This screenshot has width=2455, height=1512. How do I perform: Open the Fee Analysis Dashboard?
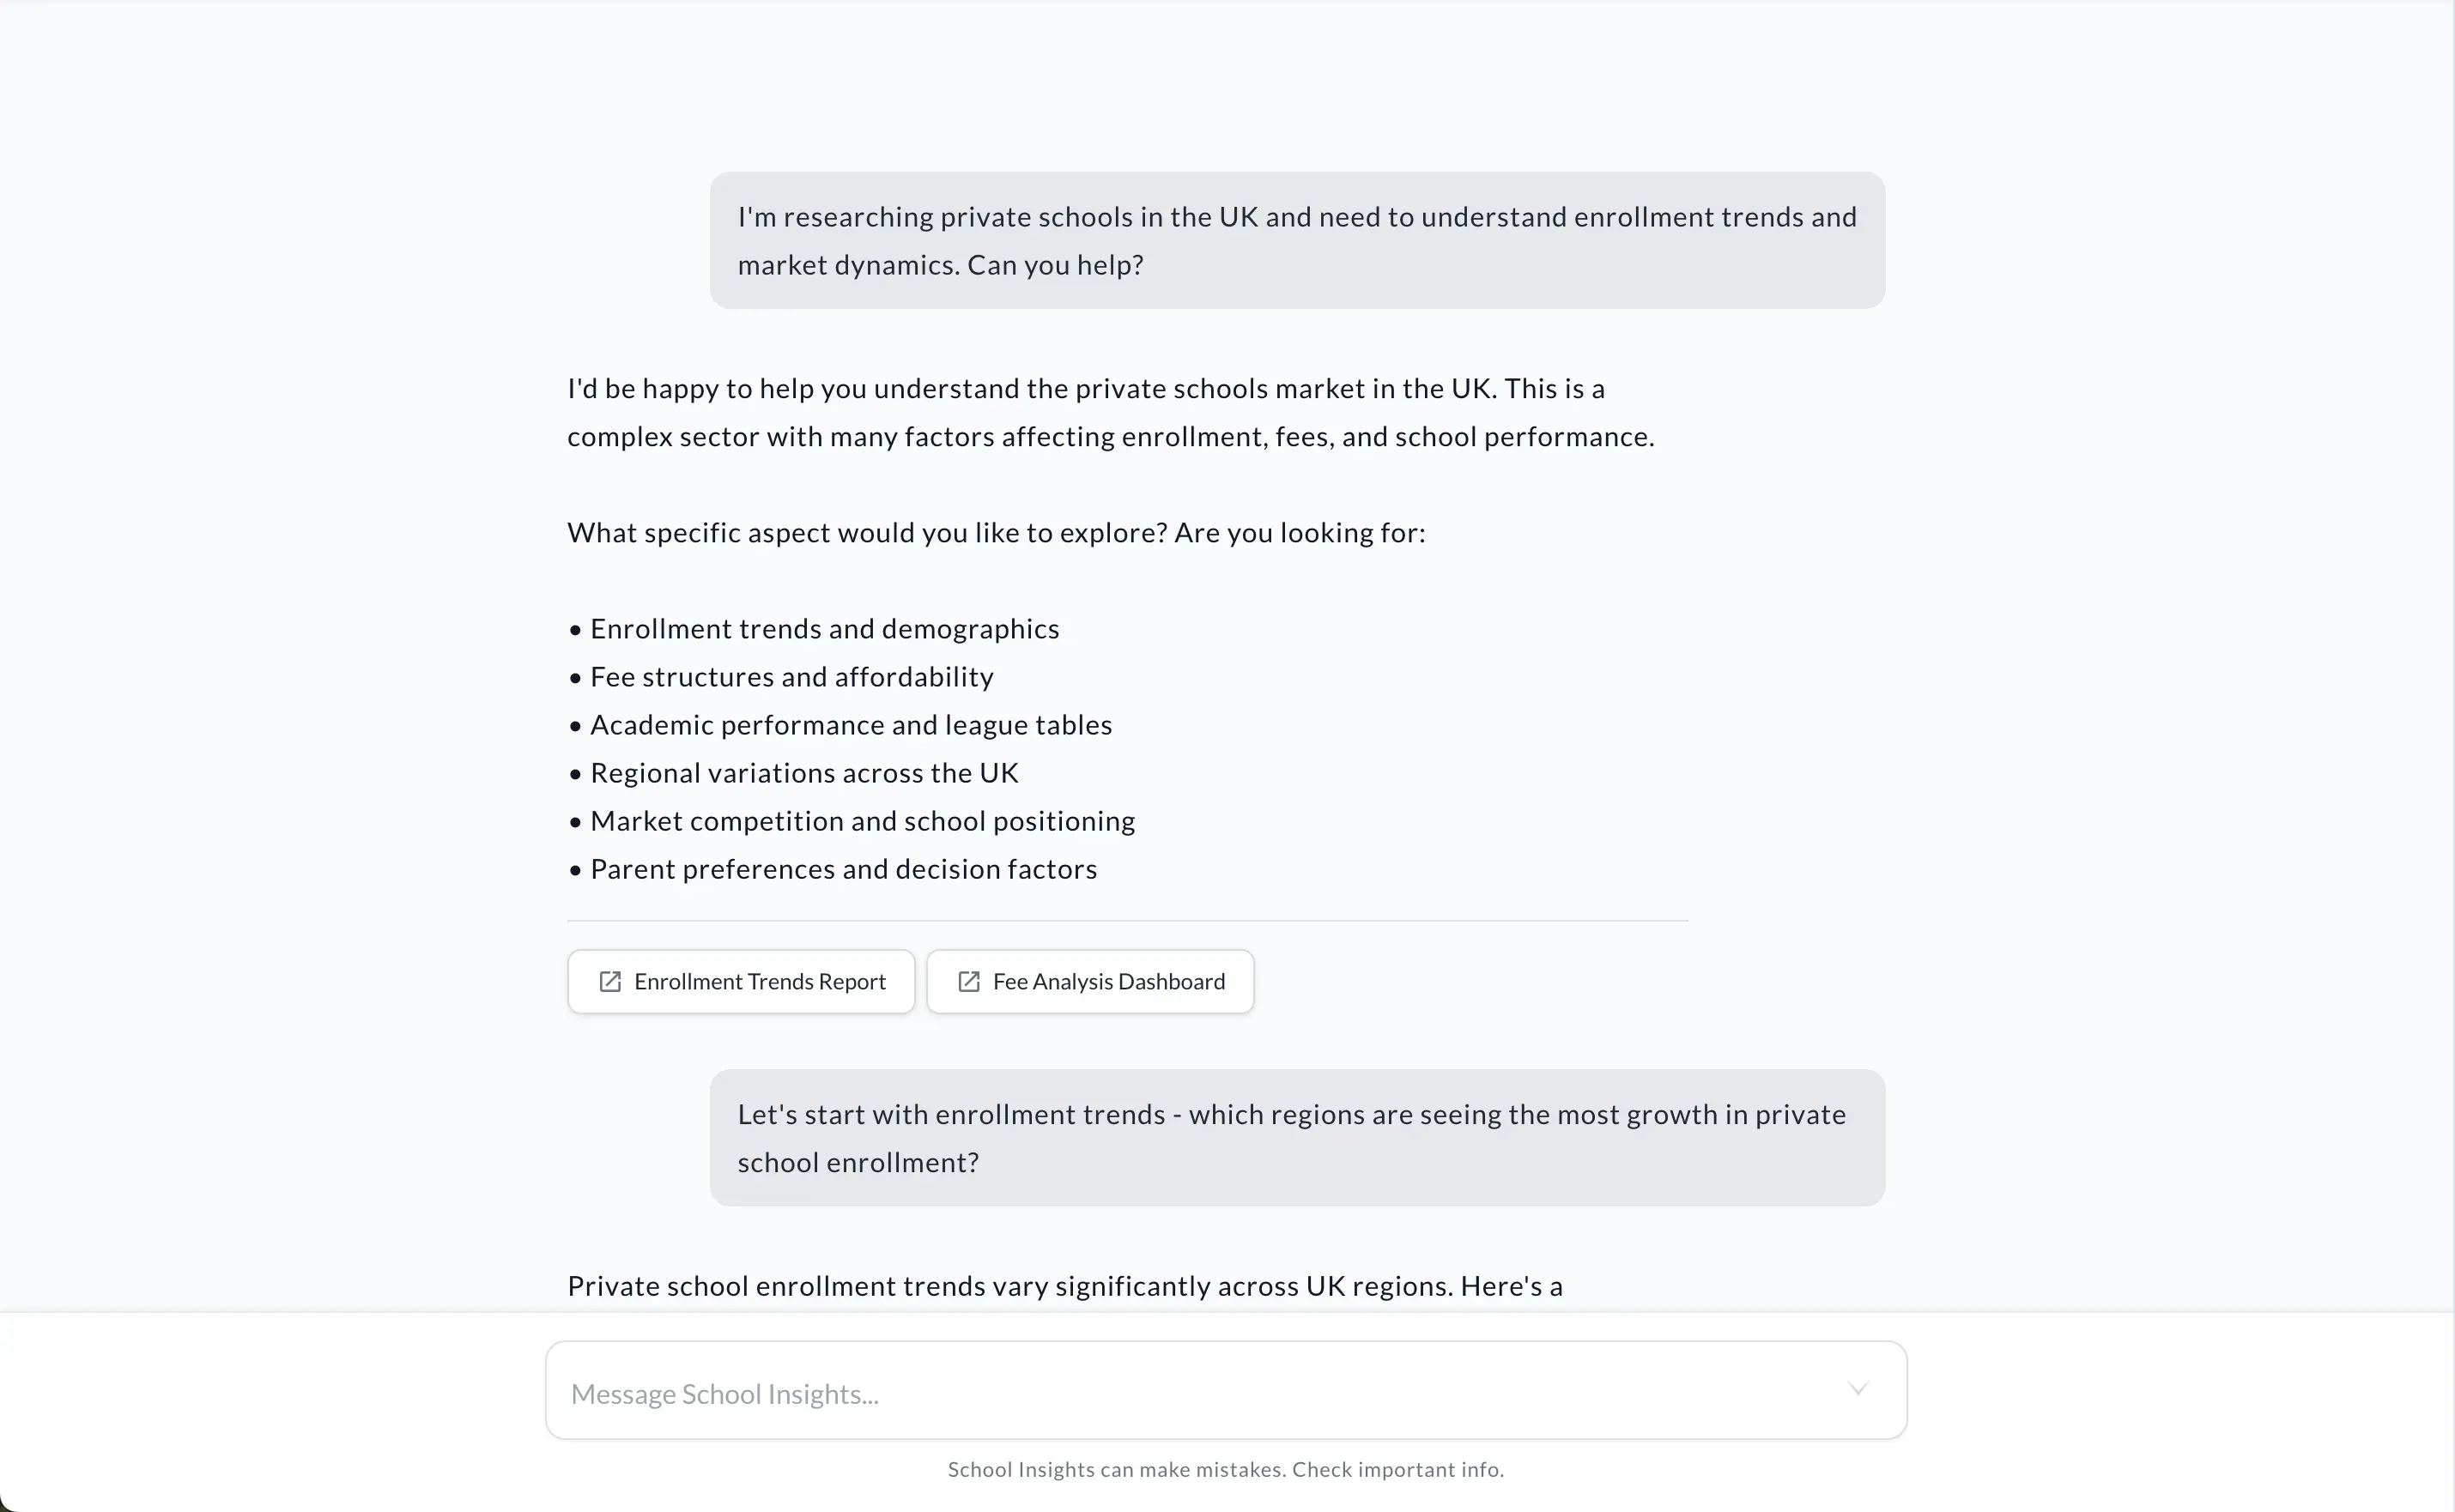point(1090,981)
